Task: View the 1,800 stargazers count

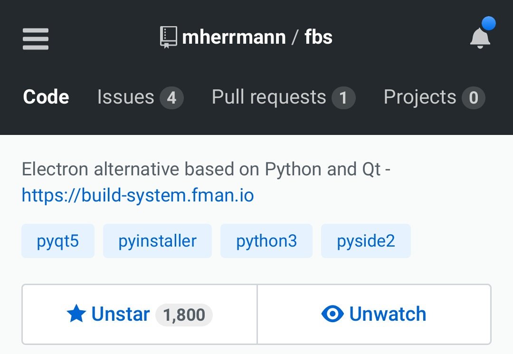Action: pyautogui.click(x=184, y=315)
